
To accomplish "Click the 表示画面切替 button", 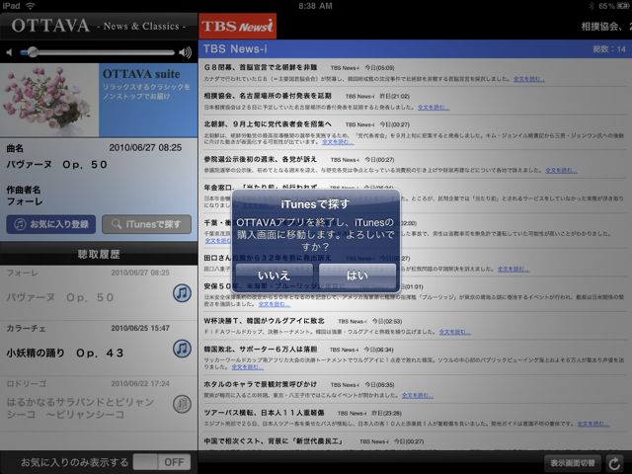I will click(573, 463).
